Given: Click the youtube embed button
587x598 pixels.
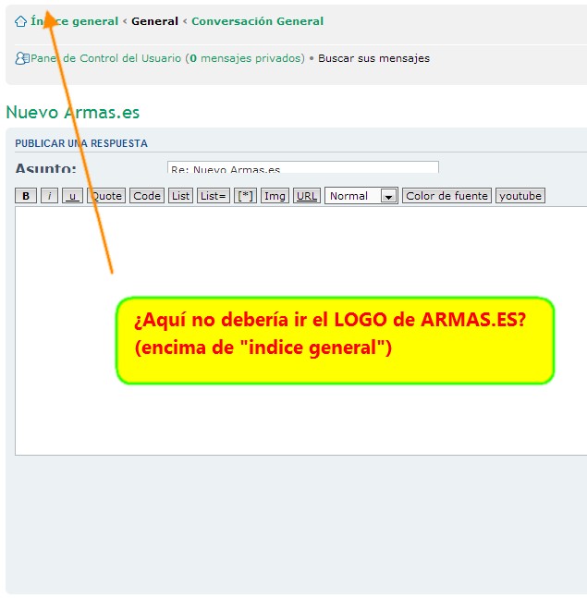Looking at the screenshot, I should pos(520,196).
